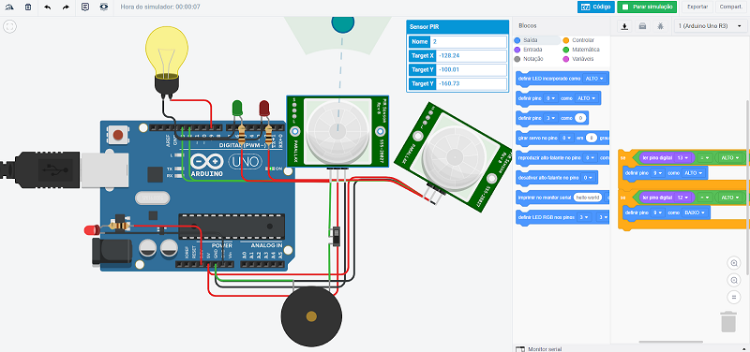Click the piezo buzzer component

[311, 315]
